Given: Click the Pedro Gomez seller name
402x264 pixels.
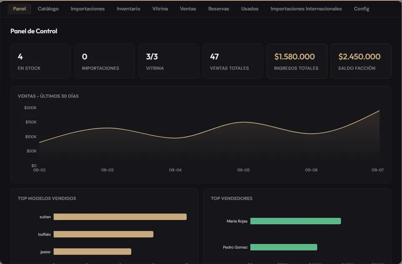Looking at the screenshot, I should [235, 247].
